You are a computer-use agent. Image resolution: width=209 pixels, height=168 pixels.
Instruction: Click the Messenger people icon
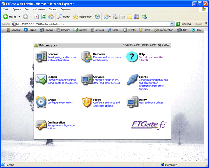(144, 17)
